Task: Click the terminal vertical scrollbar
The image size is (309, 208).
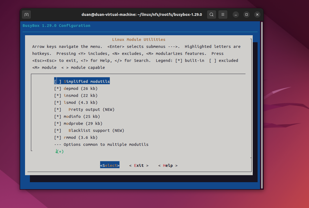Action: pyautogui.click(x=262, y=105)
